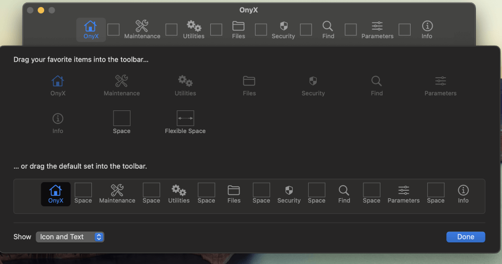Viewport: 502px width, 264px height.
Task: Click Security icon in the default set
Action: pos(289,194)
